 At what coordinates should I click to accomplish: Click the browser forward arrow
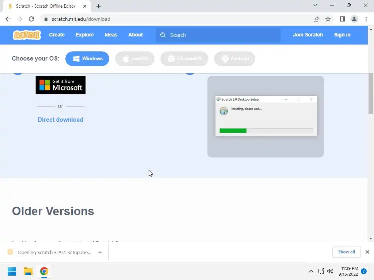pyautogui.click(x=20, y=19)
